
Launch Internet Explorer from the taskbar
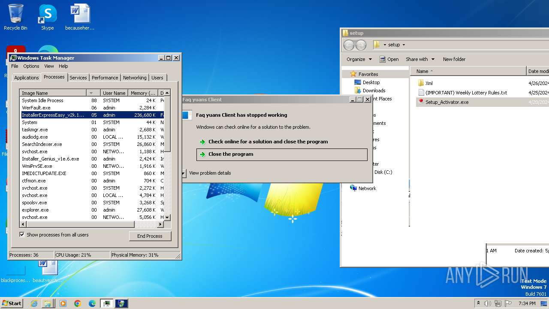pyautogui.click(x=34, y=303)
